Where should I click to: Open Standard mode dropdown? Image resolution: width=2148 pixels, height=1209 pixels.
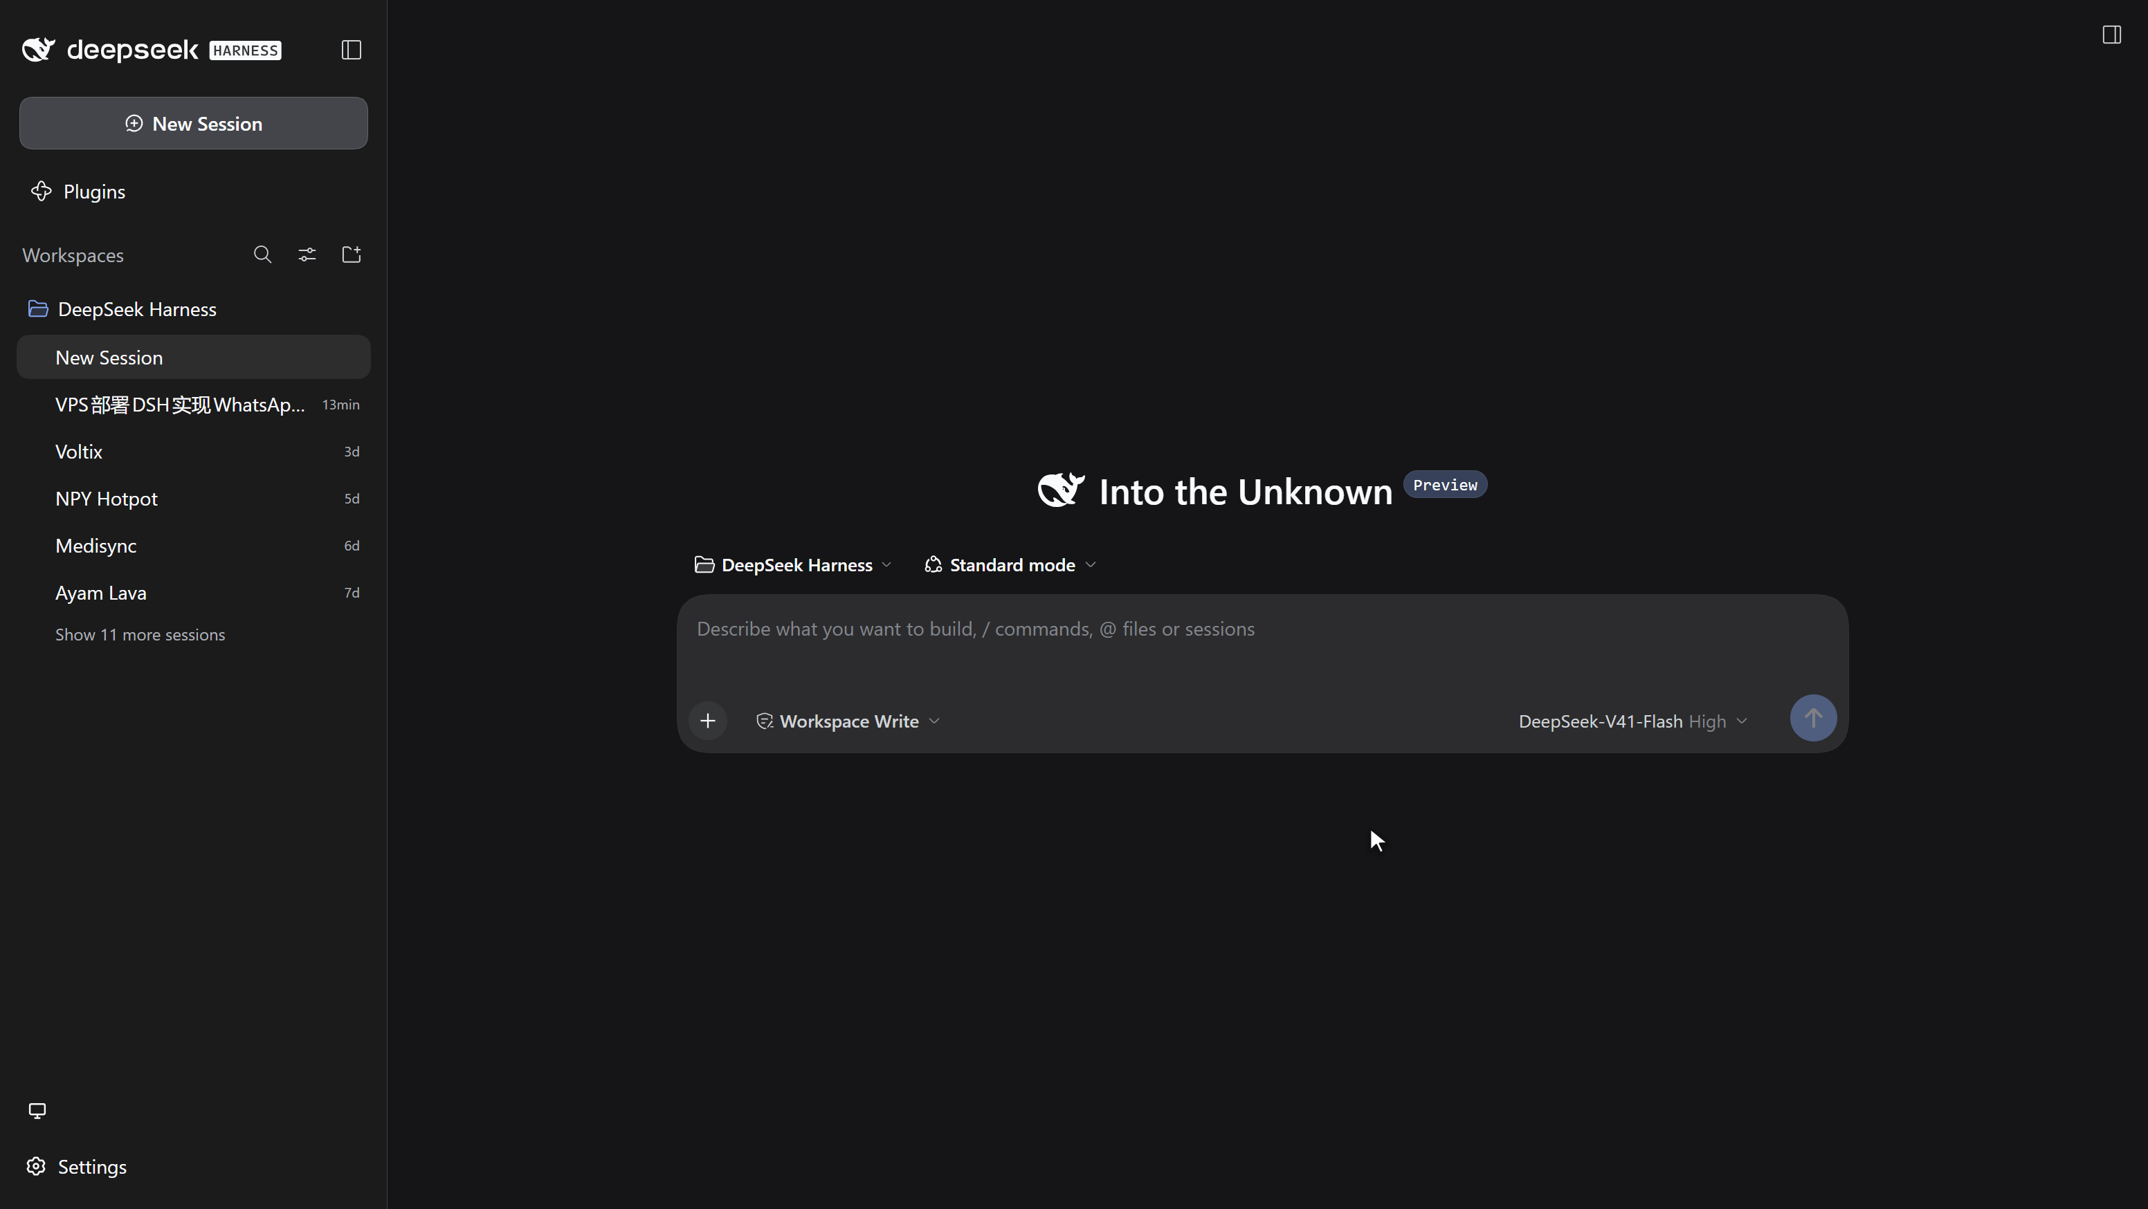[1010, 565]
